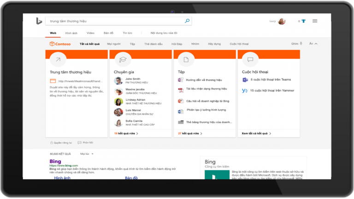The height and width of the screenshot is (199, 354).
Task: Open 5 cuộc hội thoại trên Teams
Action: [x=271, y=80]
